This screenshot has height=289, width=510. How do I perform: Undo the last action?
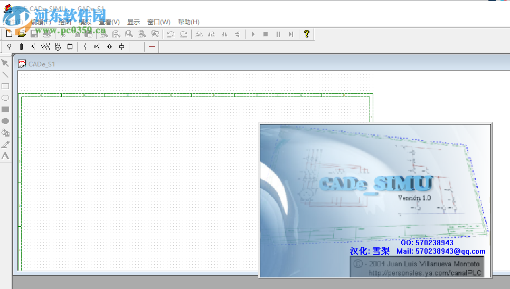(171, 34)
